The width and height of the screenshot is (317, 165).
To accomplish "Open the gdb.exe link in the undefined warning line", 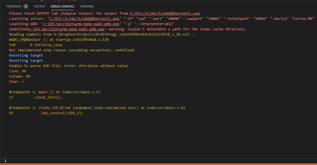I will 66,29.
